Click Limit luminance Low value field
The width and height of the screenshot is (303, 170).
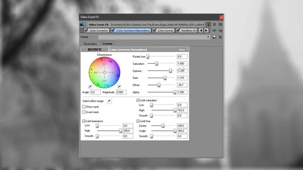(x=128, y=126)
